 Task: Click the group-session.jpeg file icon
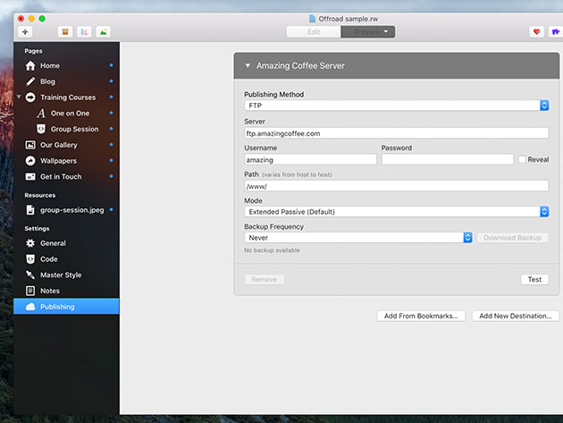click(x=30, y=210)
